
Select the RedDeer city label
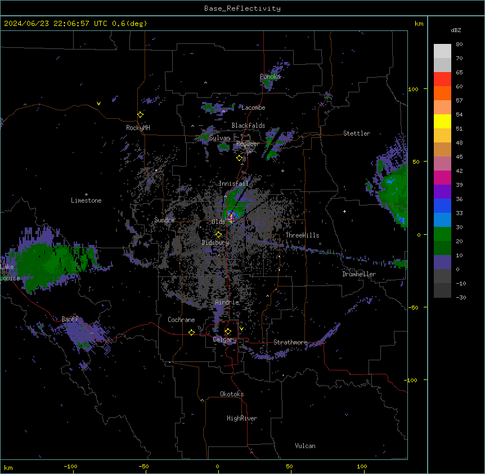pyautogui.click(x=248, y=144)
